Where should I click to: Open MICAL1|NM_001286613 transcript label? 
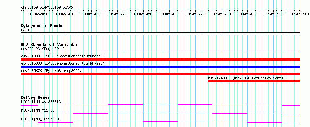click(x=41, y=102)
